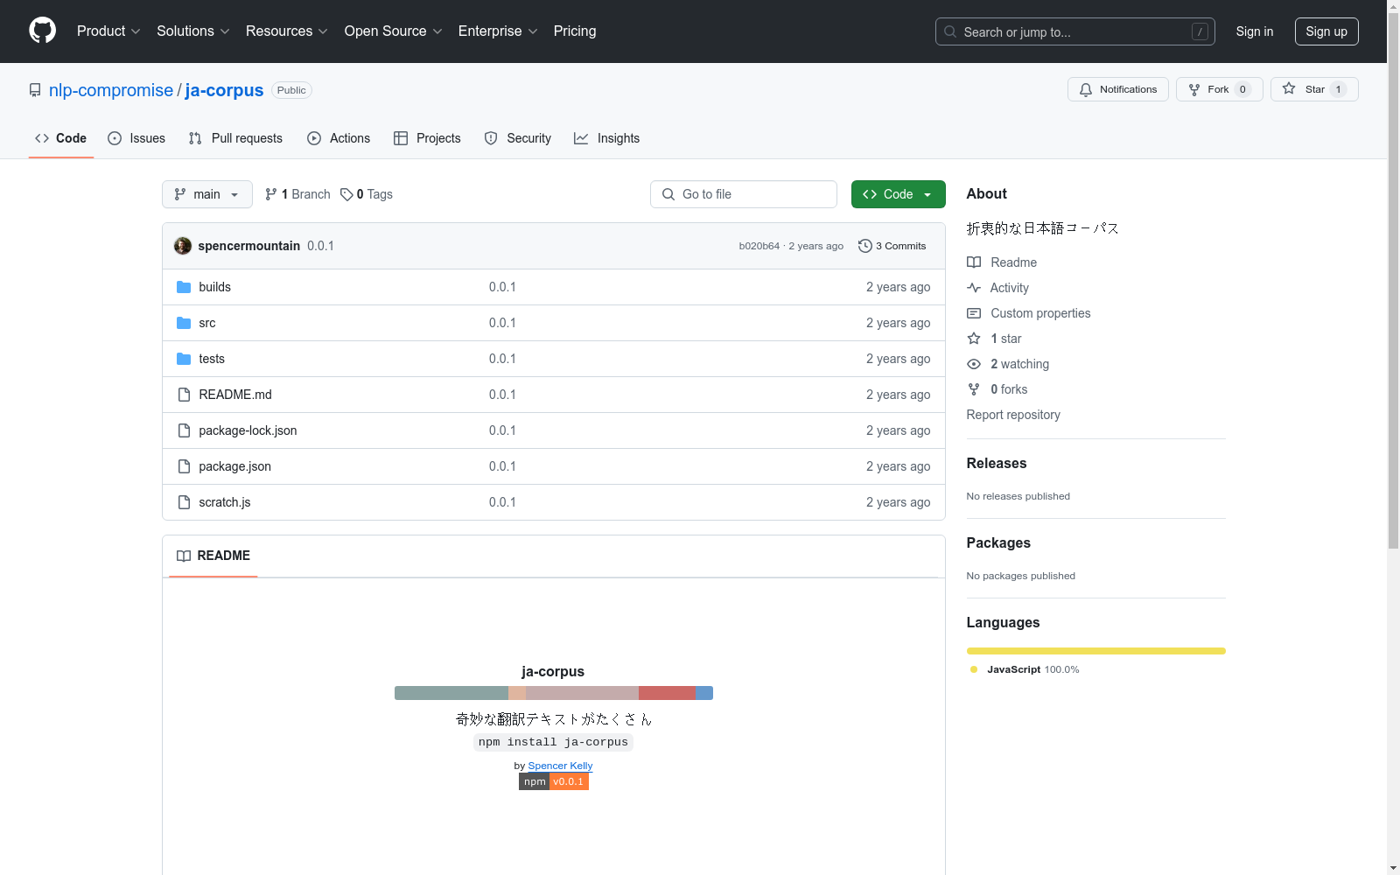Focus the Go to file field
The image size is (1400, 875).
[744, 194]
